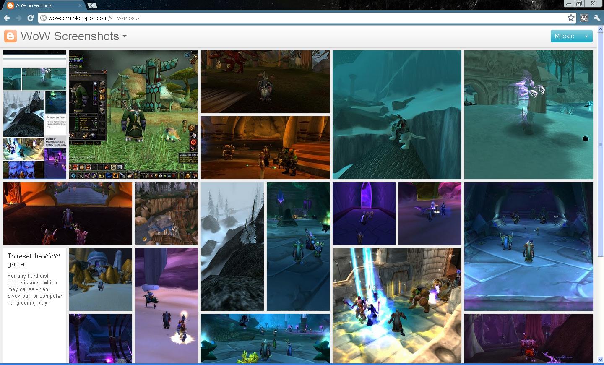Screen dimensions: 604x365
Task: Click the browser back arrow
Action: click(x=7, y=18)
